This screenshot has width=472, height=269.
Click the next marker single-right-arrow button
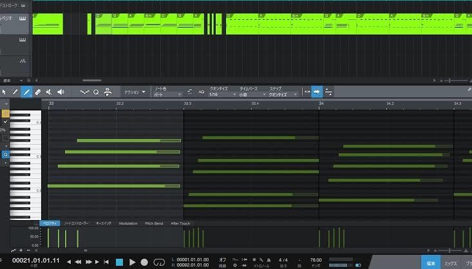click(97, 262)
